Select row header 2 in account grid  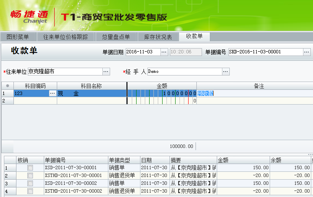(7, 101)
